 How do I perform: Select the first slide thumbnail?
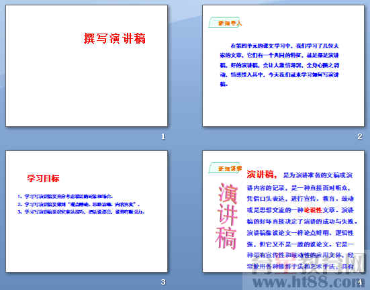87,66
